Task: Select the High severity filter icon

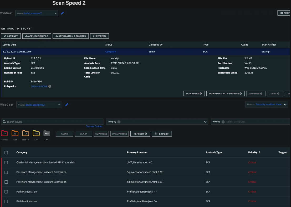Action: [x=15, y=134]
